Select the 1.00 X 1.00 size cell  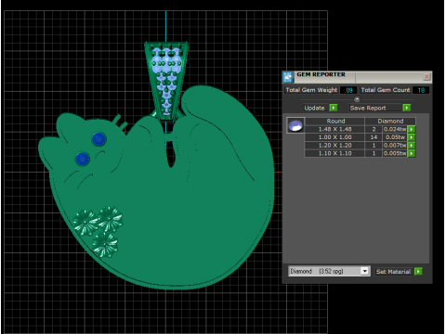coord(334,137)
